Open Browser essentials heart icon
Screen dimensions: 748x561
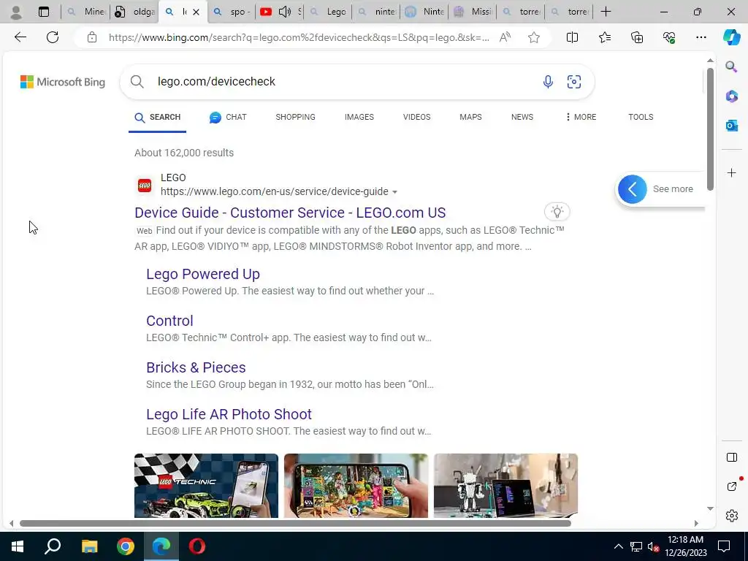tap(669, 37)
